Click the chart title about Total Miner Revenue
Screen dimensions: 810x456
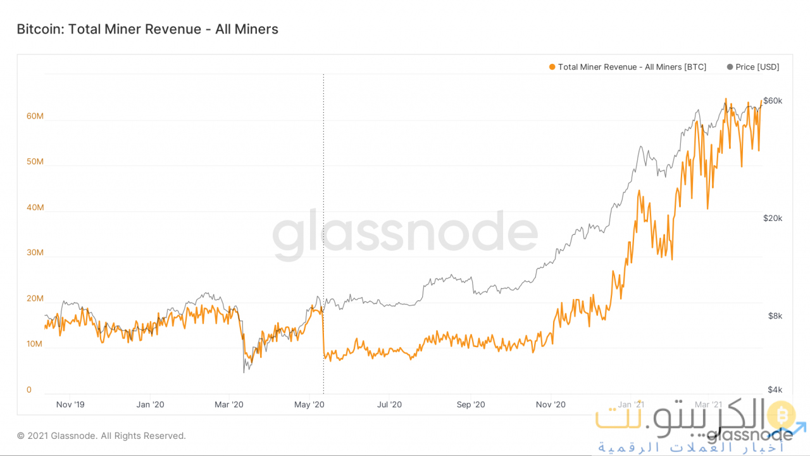click(x=147, y=29)
